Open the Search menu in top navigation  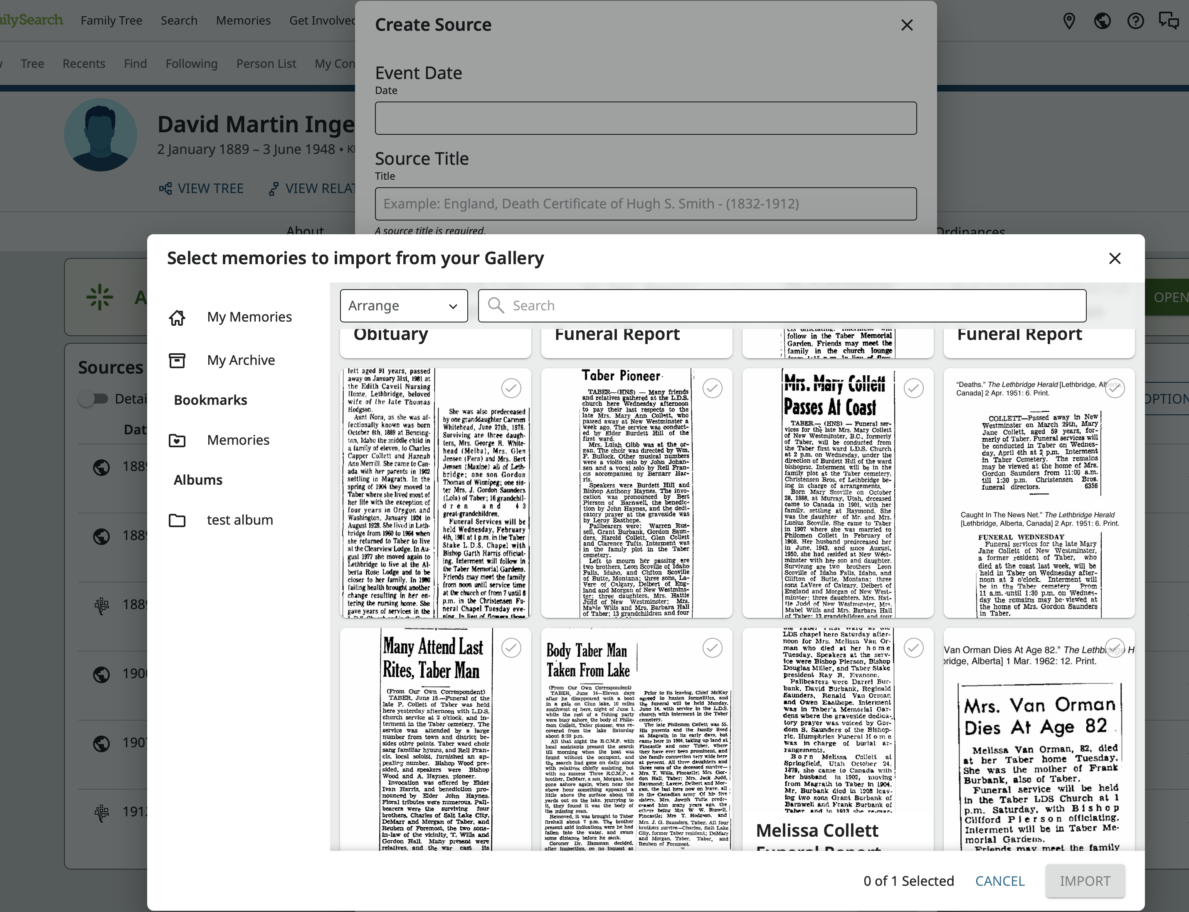click(179, 21)
